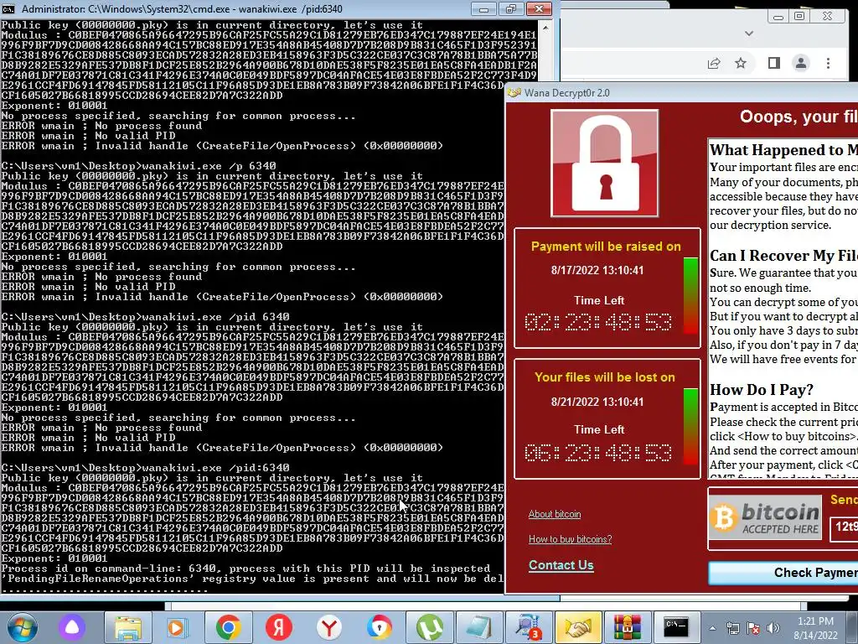Image resolution: width=858 pixels, height=644 pixels.
Task: Open Windows Explorer from the taskbar
Action: click(128, 627)
